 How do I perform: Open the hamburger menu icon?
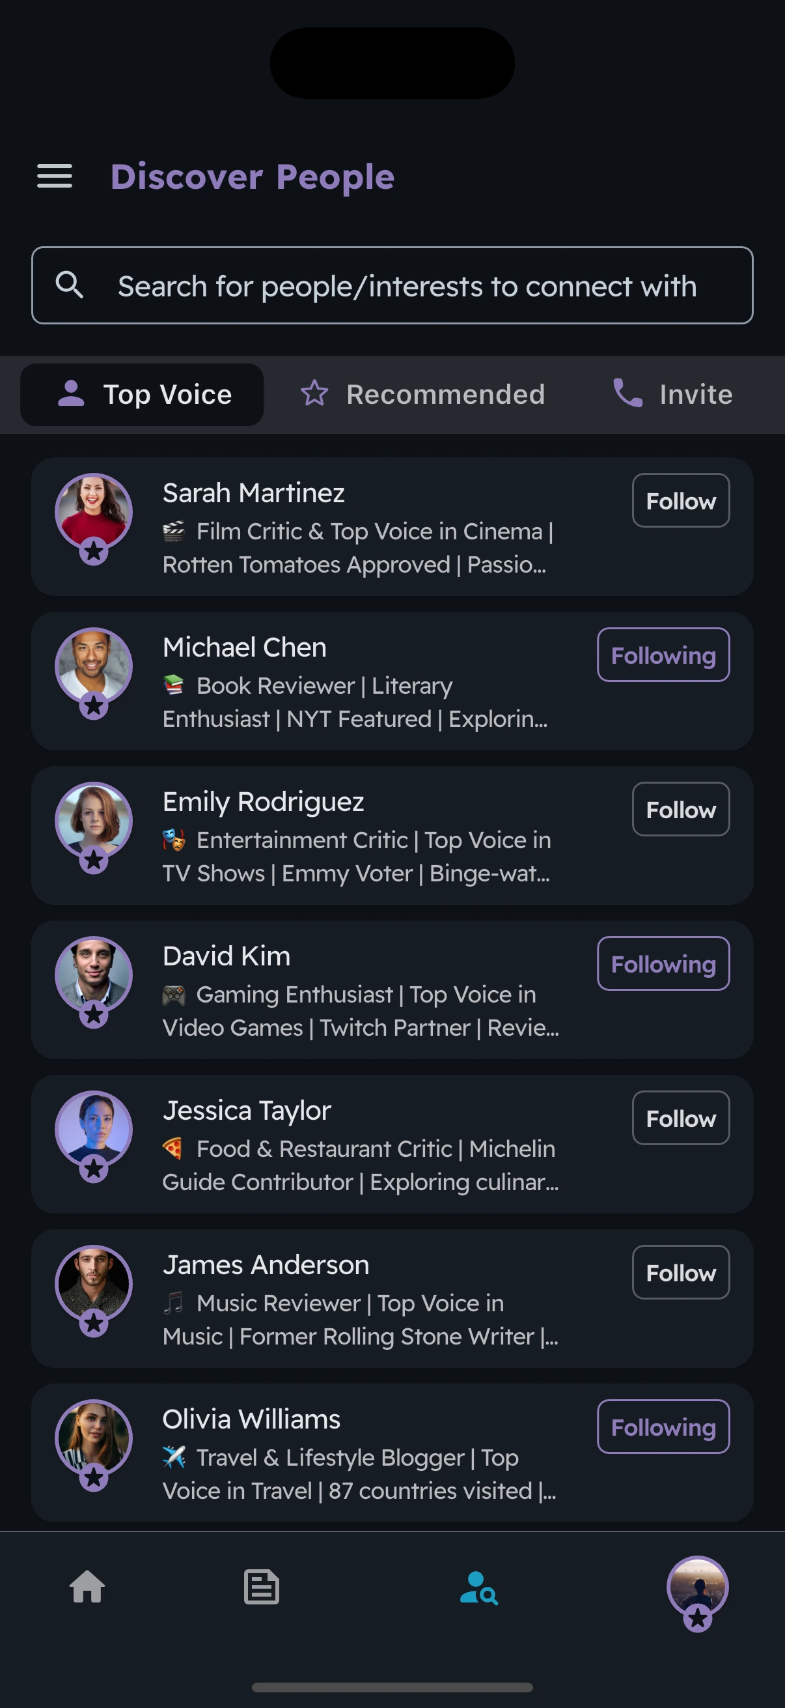54,177
